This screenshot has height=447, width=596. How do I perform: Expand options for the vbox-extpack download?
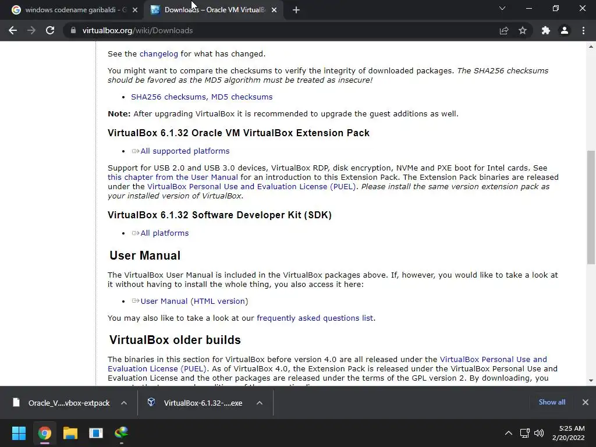point(124,403)
